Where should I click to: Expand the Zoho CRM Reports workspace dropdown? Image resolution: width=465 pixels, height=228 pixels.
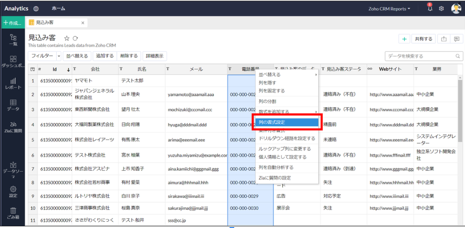(388, 9)
